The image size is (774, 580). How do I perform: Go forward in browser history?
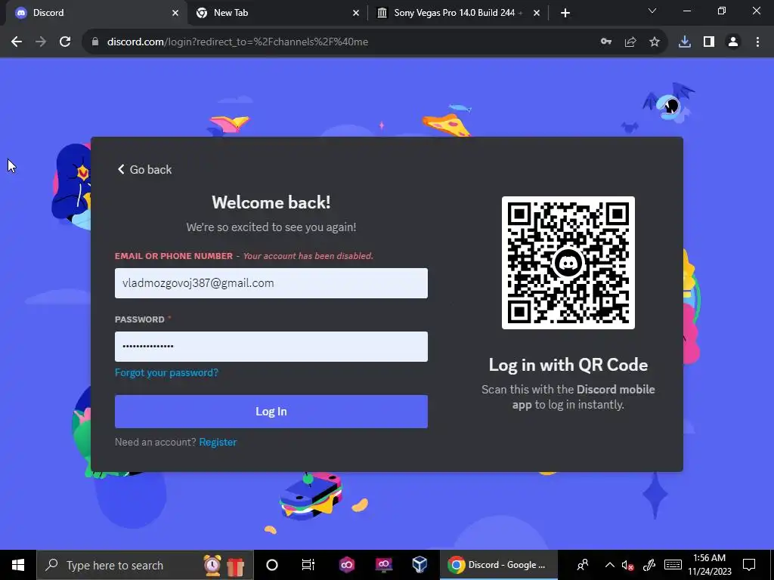pyautogui.click(x=41, y=42)
